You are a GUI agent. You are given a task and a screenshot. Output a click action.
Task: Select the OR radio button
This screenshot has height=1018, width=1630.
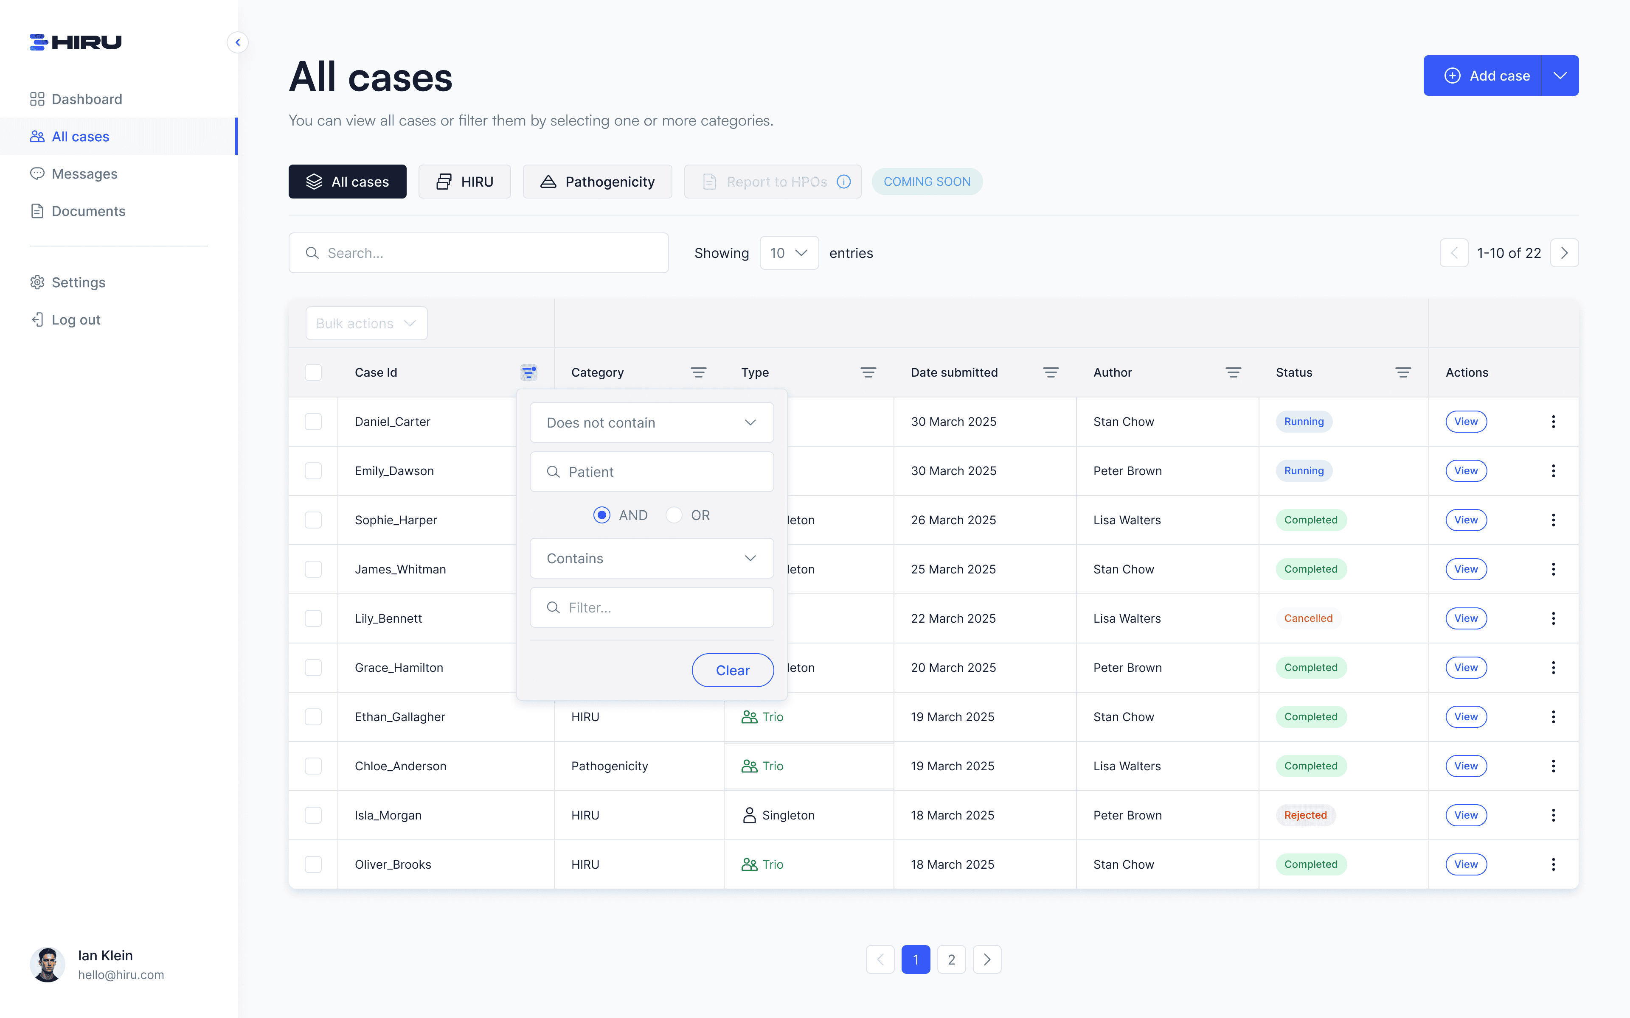click(x=674, y=515)
